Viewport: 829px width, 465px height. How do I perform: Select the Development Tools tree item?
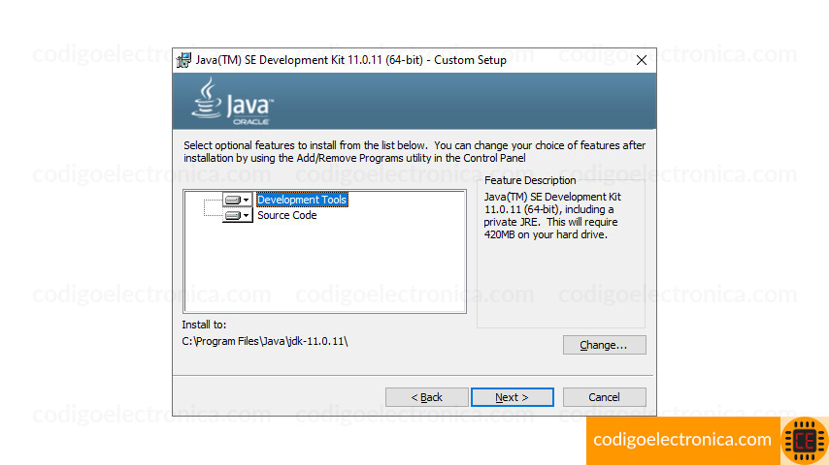[x=302, y=200]
